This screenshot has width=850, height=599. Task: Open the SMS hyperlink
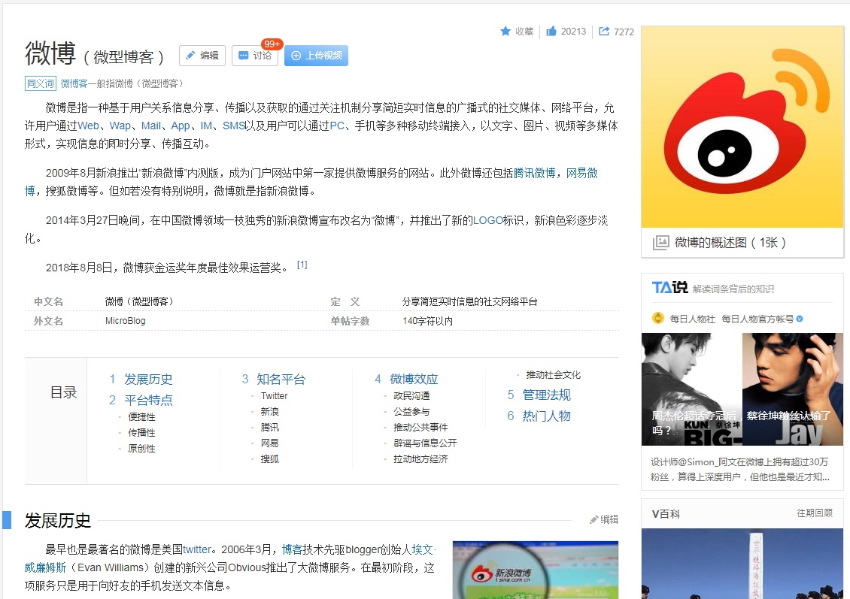[x=234, y=126]
